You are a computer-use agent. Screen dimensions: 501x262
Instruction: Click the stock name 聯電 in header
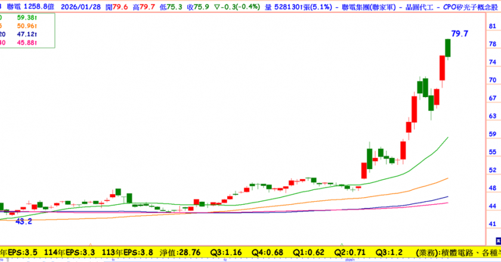pos(14,7)
